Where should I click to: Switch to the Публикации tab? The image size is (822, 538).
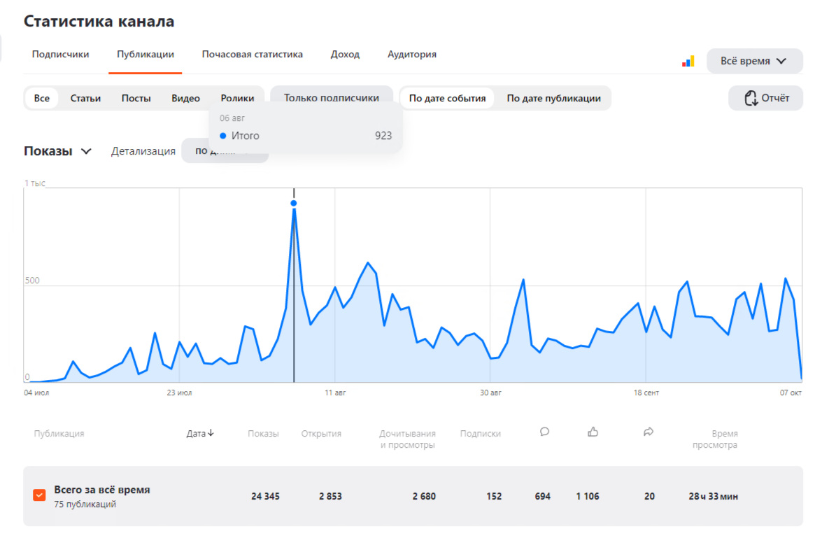click(x=146, y=55)
